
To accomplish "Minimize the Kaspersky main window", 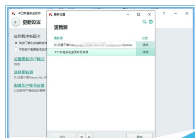I will click(175, 13).
